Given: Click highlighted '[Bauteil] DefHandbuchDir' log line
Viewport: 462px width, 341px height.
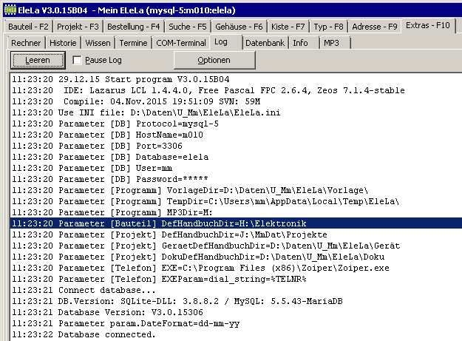Looking at the screenshot, I should (x=236, y=223).
